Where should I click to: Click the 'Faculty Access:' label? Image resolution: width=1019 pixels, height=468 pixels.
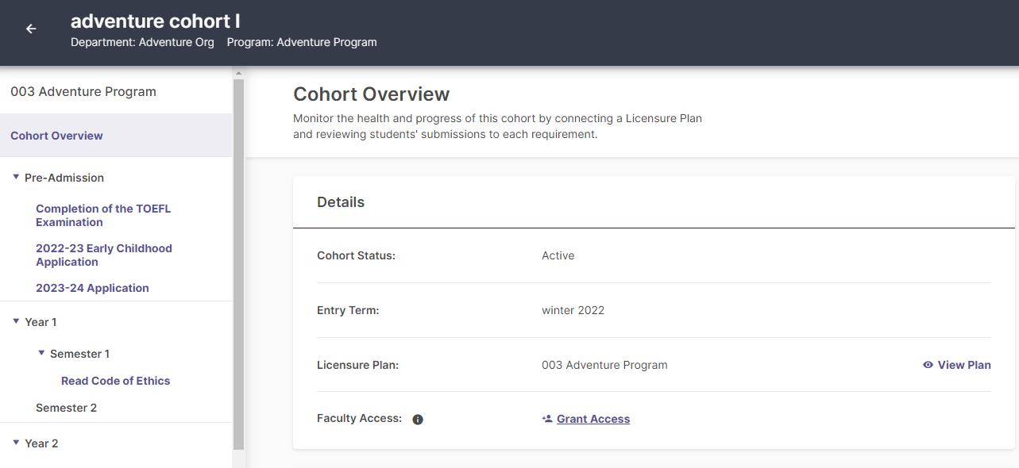[x=360, y=418]
